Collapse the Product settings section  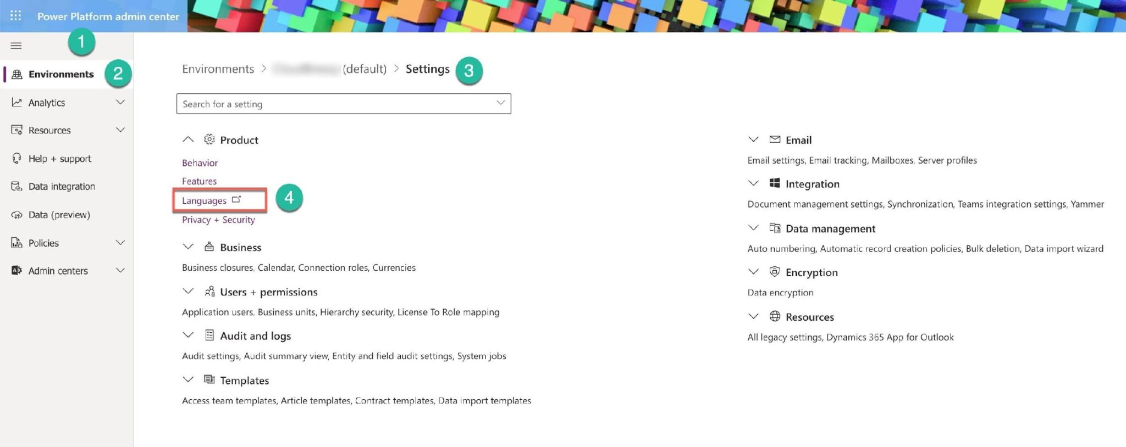click(188, 139)
